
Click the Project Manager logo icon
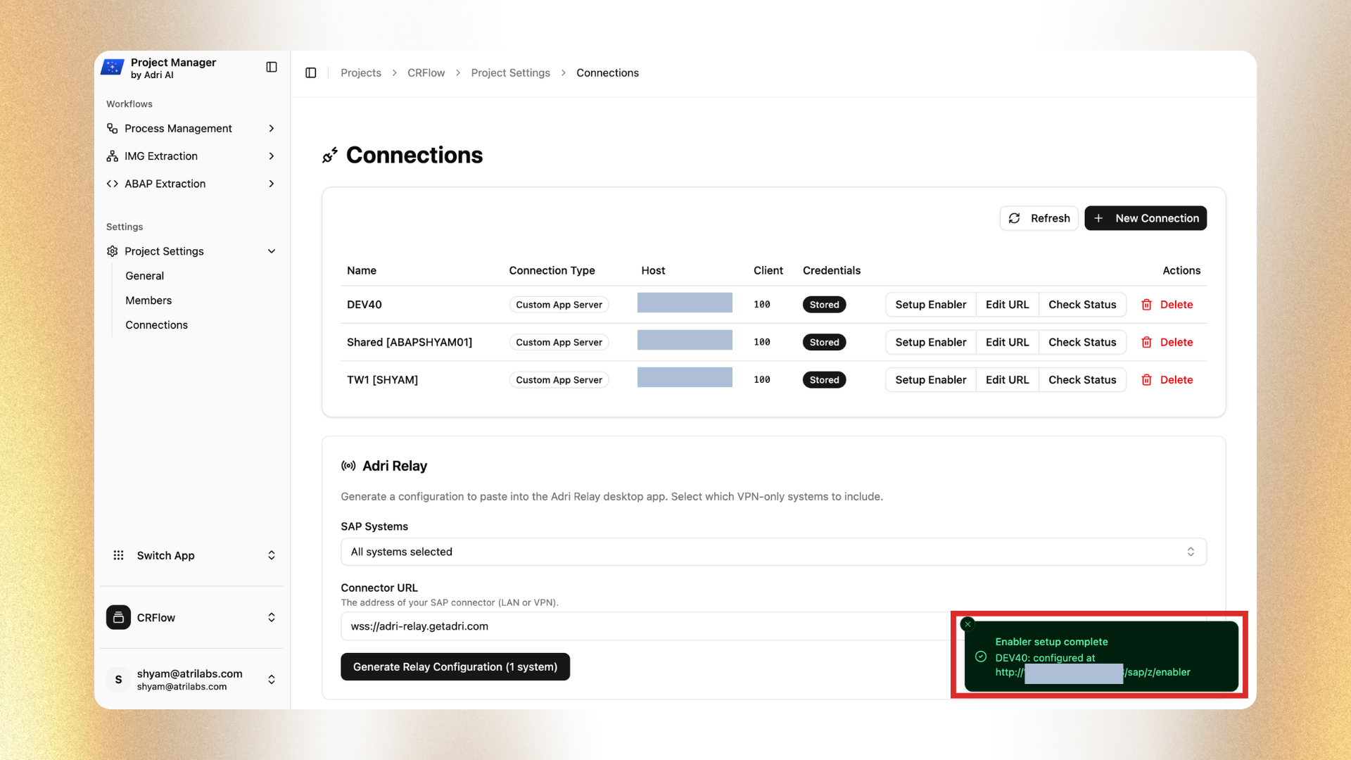coord(113,68)
